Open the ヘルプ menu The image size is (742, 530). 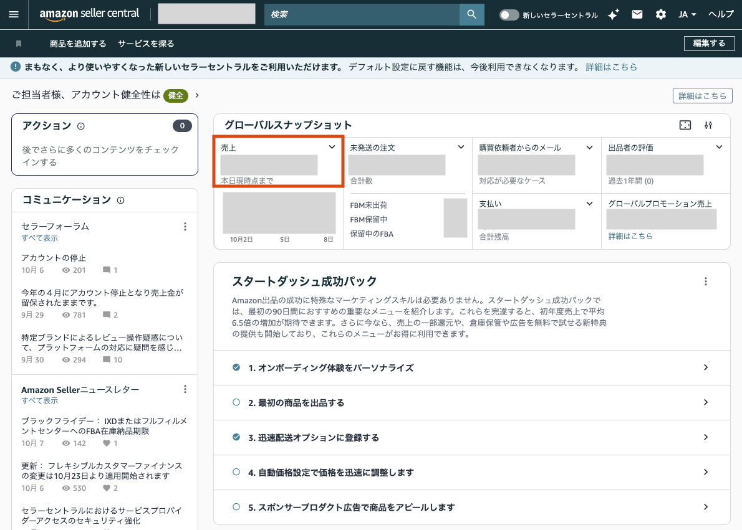point(721,15)
